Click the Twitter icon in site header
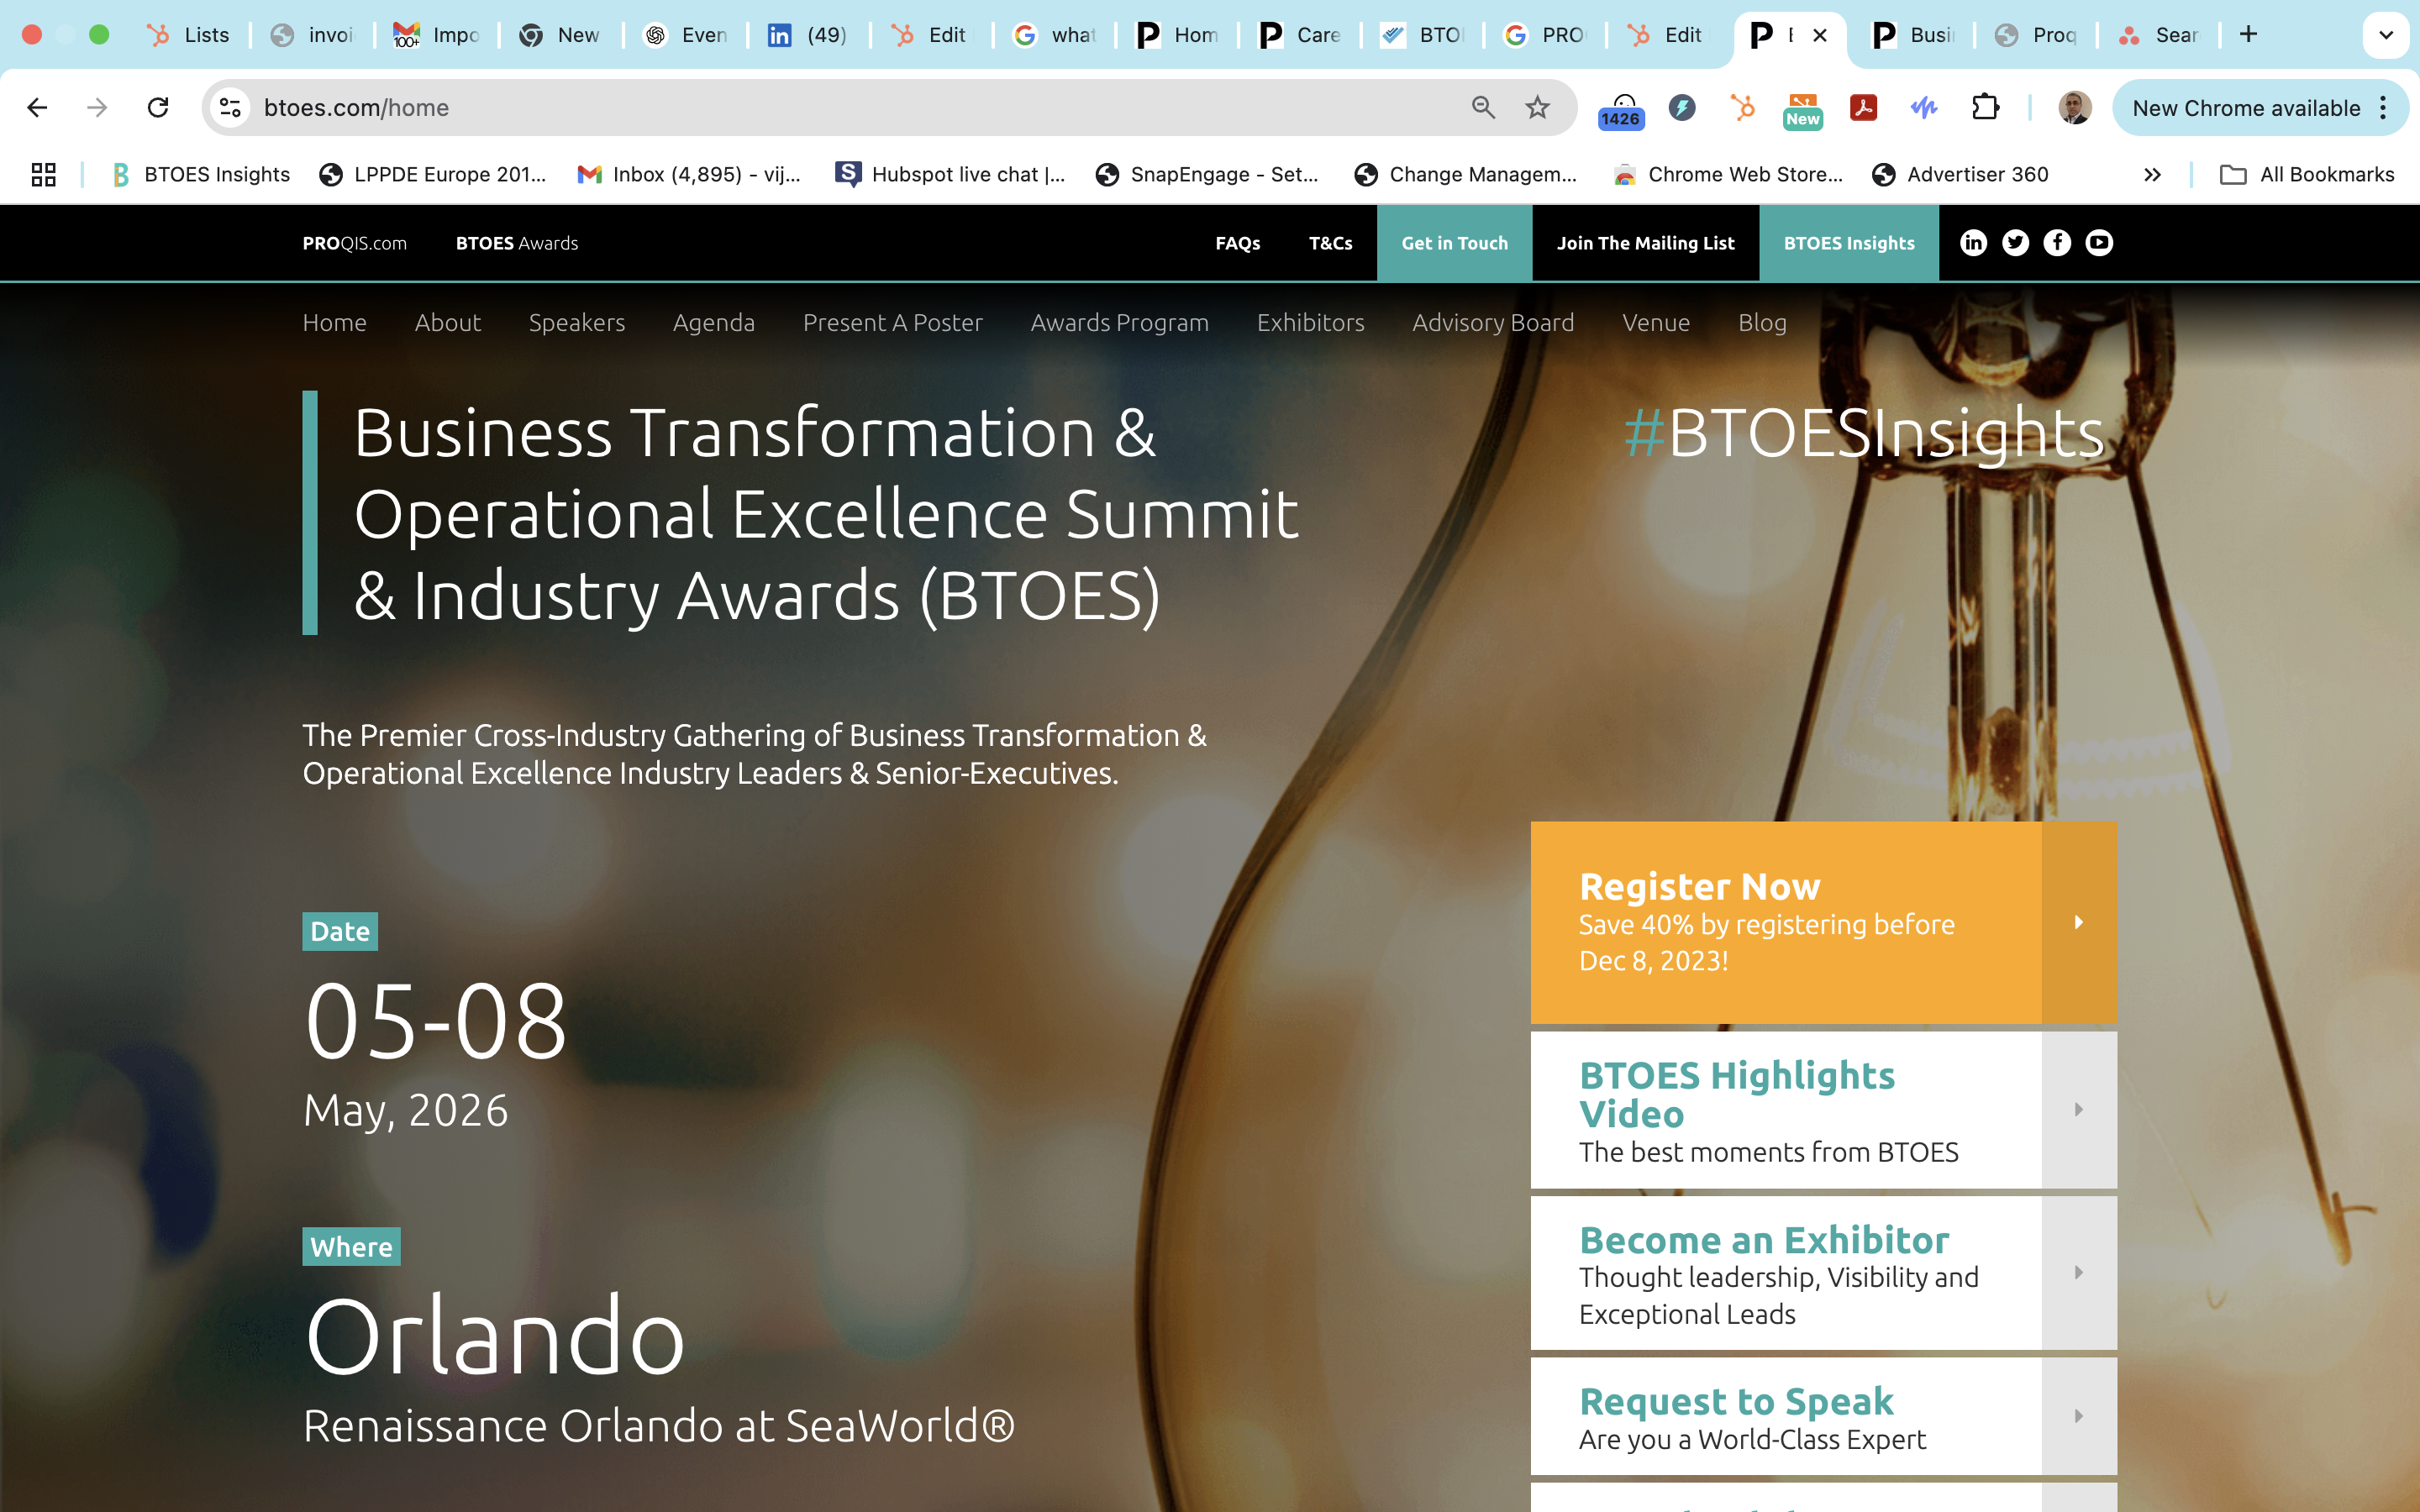This screenshot has width=2420, height=1512. coord(2015,243)
